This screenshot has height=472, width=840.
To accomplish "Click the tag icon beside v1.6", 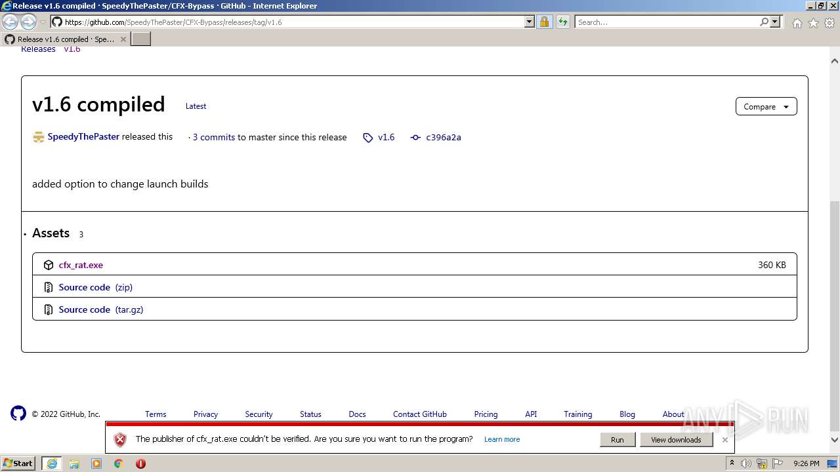I will click(368, 138).
